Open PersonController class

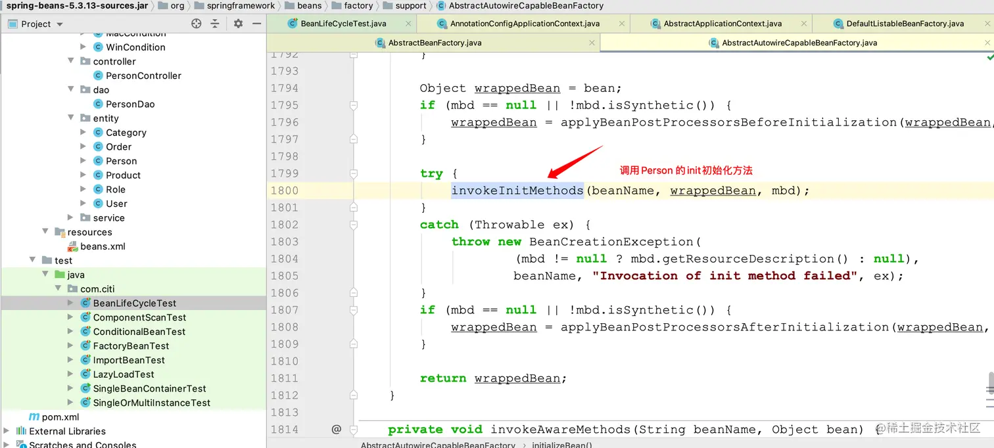tap(143, 76)
